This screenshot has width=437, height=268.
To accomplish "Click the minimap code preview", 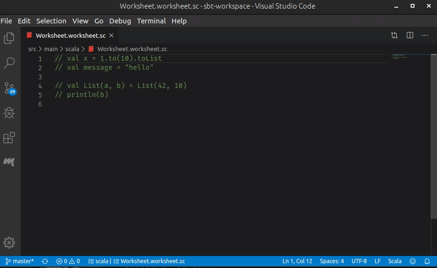I will click(400, 56).
